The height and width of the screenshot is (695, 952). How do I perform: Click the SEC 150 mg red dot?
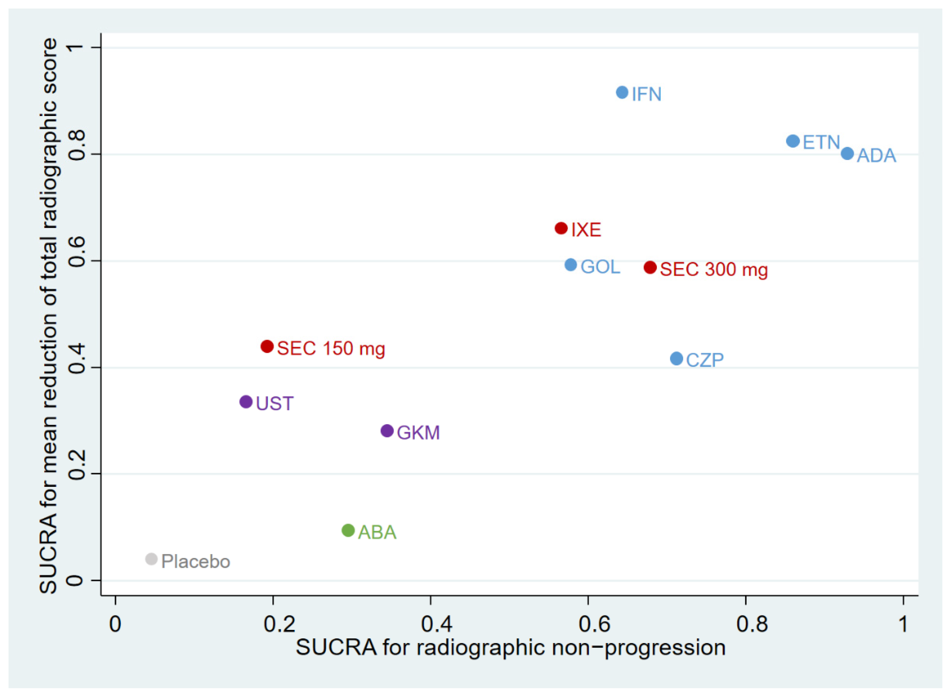(x=267, y=347)
